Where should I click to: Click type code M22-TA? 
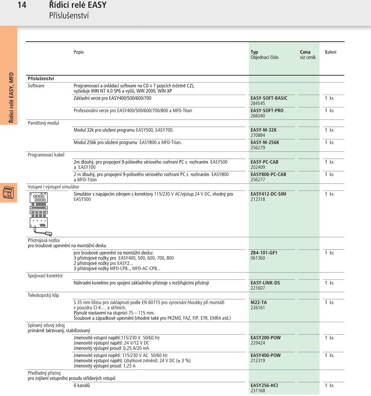[259, 302]
